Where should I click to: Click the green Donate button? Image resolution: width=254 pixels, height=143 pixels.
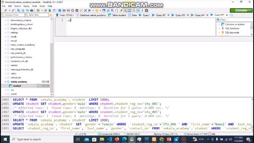[241, 10]
